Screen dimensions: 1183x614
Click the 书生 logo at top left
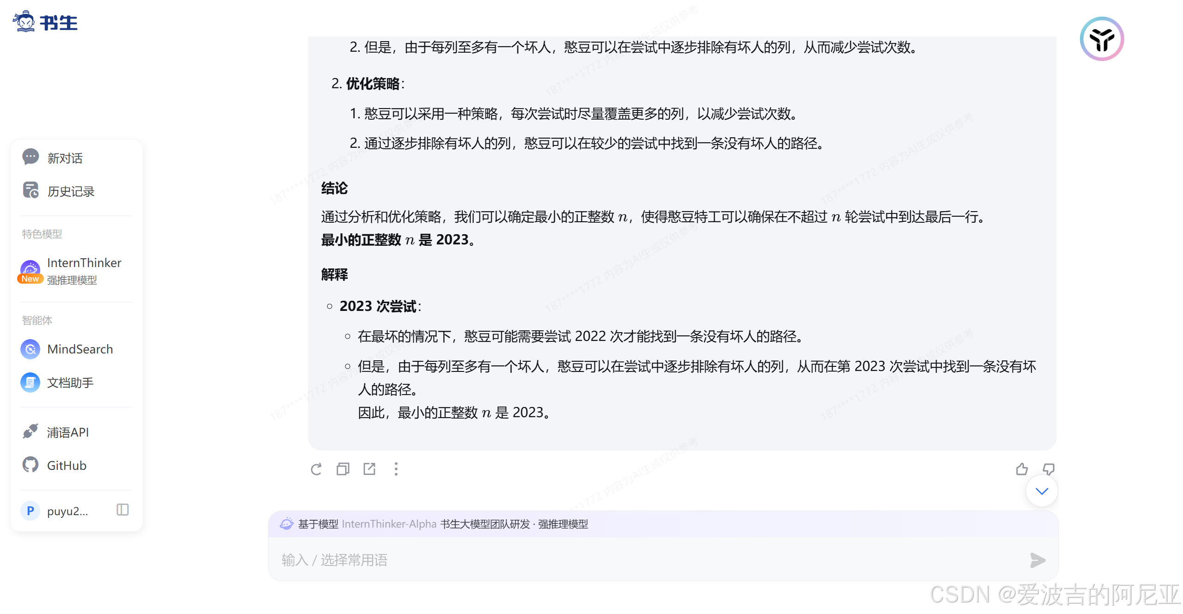(45, 22)
